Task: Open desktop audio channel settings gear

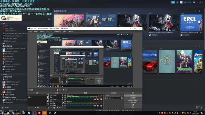Action: [x=101, y=106]
